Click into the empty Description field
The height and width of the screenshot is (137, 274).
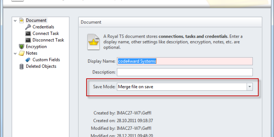pos(185,72)
